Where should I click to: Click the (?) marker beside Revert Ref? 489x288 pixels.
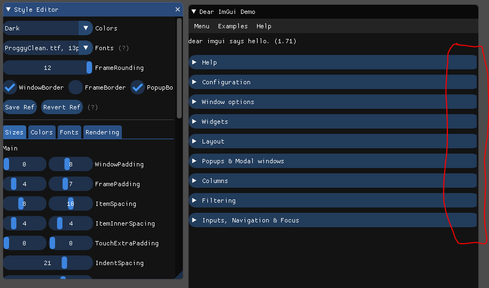coord(92,107)
